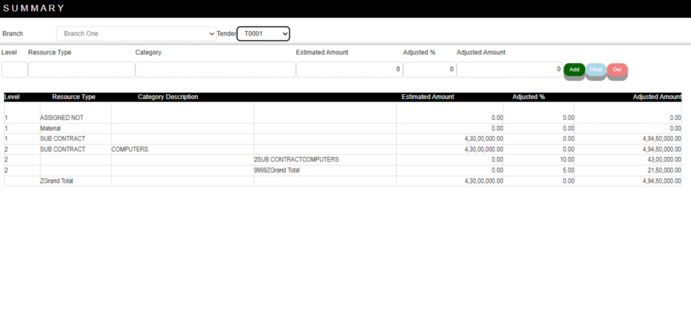Click the COMPUTERS category cell
The height and width of the screenshot is (310, 691).
click(130, 149)
